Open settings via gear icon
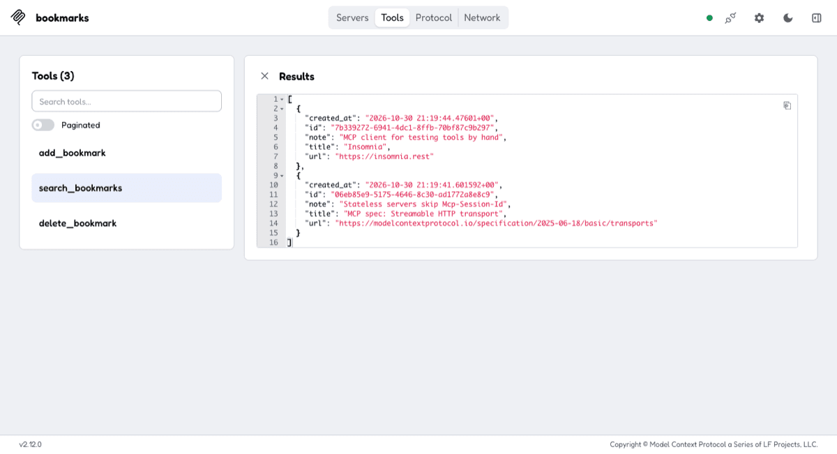Screen dimensions: 837x454 759,18
